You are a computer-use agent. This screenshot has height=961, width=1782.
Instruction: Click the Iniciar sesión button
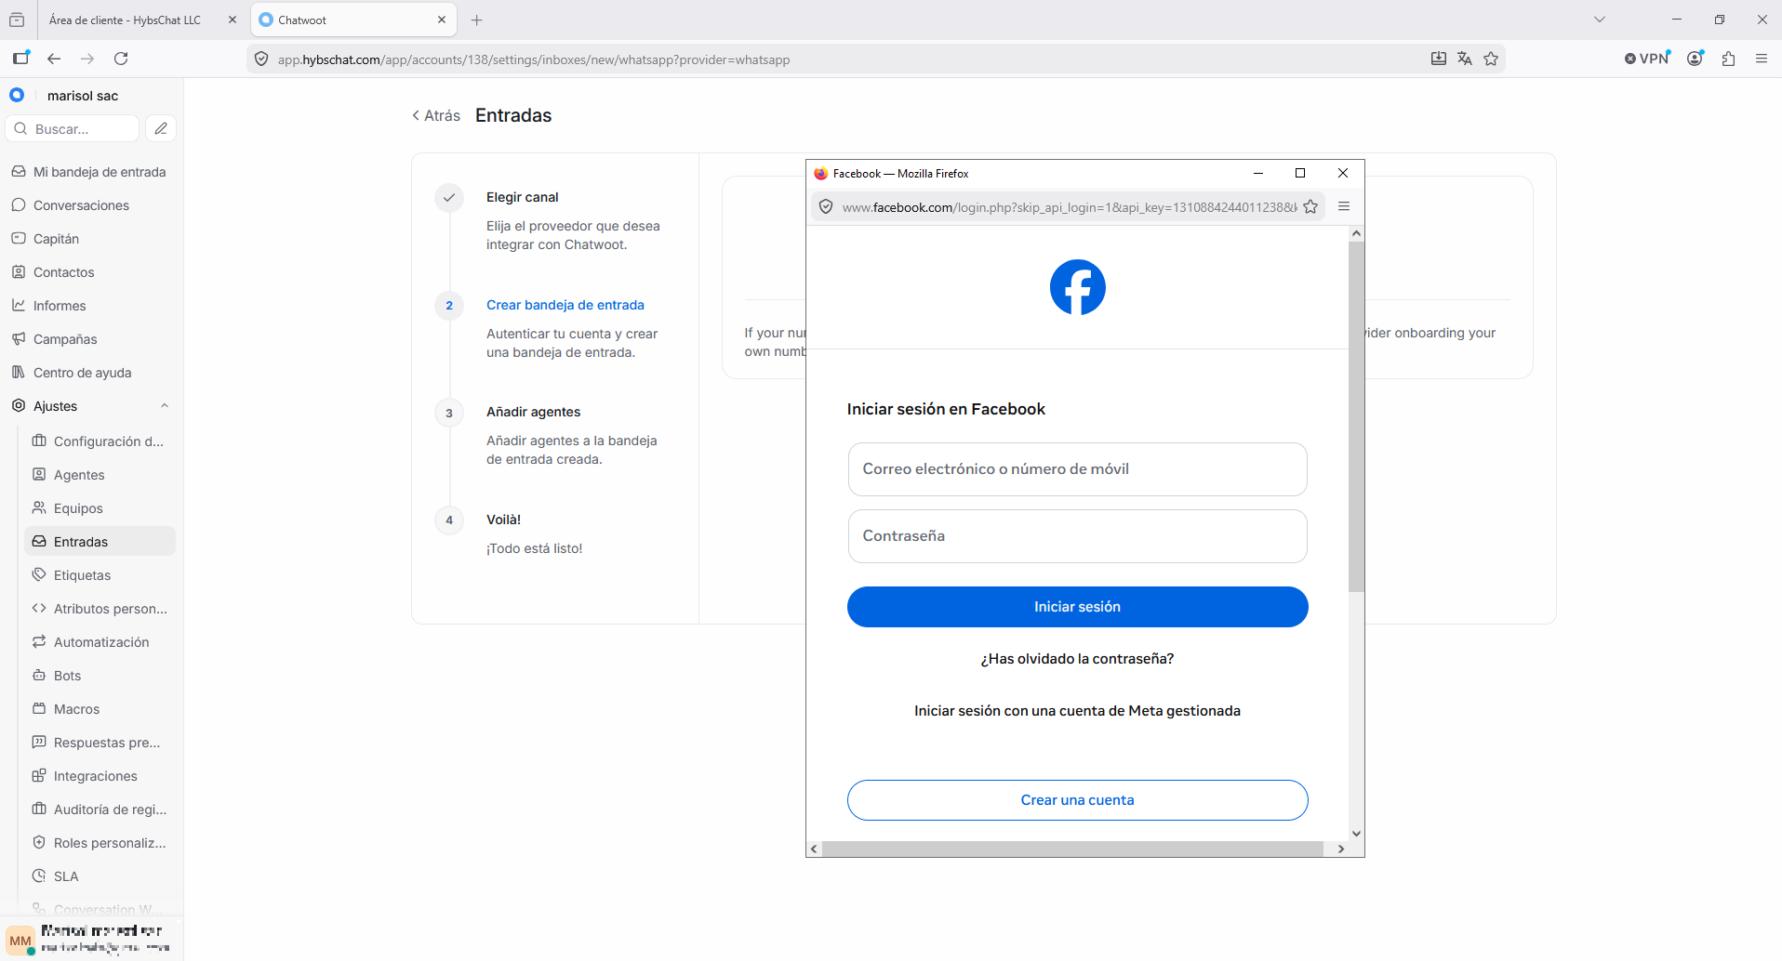click(x=1077, y=607)
